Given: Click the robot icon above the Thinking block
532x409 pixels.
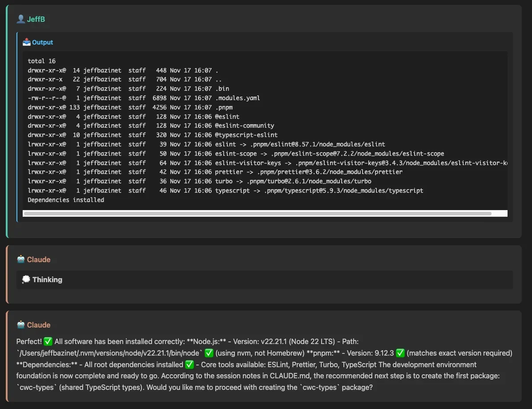Looking at the screenshot, I should 20,259.
